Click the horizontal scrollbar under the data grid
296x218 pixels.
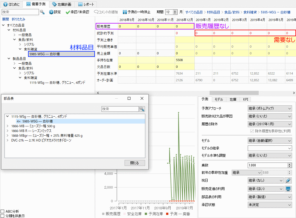234,93
